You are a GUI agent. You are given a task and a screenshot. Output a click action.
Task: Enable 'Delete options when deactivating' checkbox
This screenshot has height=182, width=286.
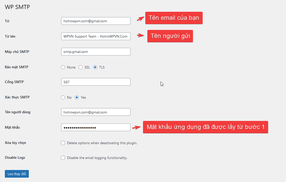click(x=63, y=143)
